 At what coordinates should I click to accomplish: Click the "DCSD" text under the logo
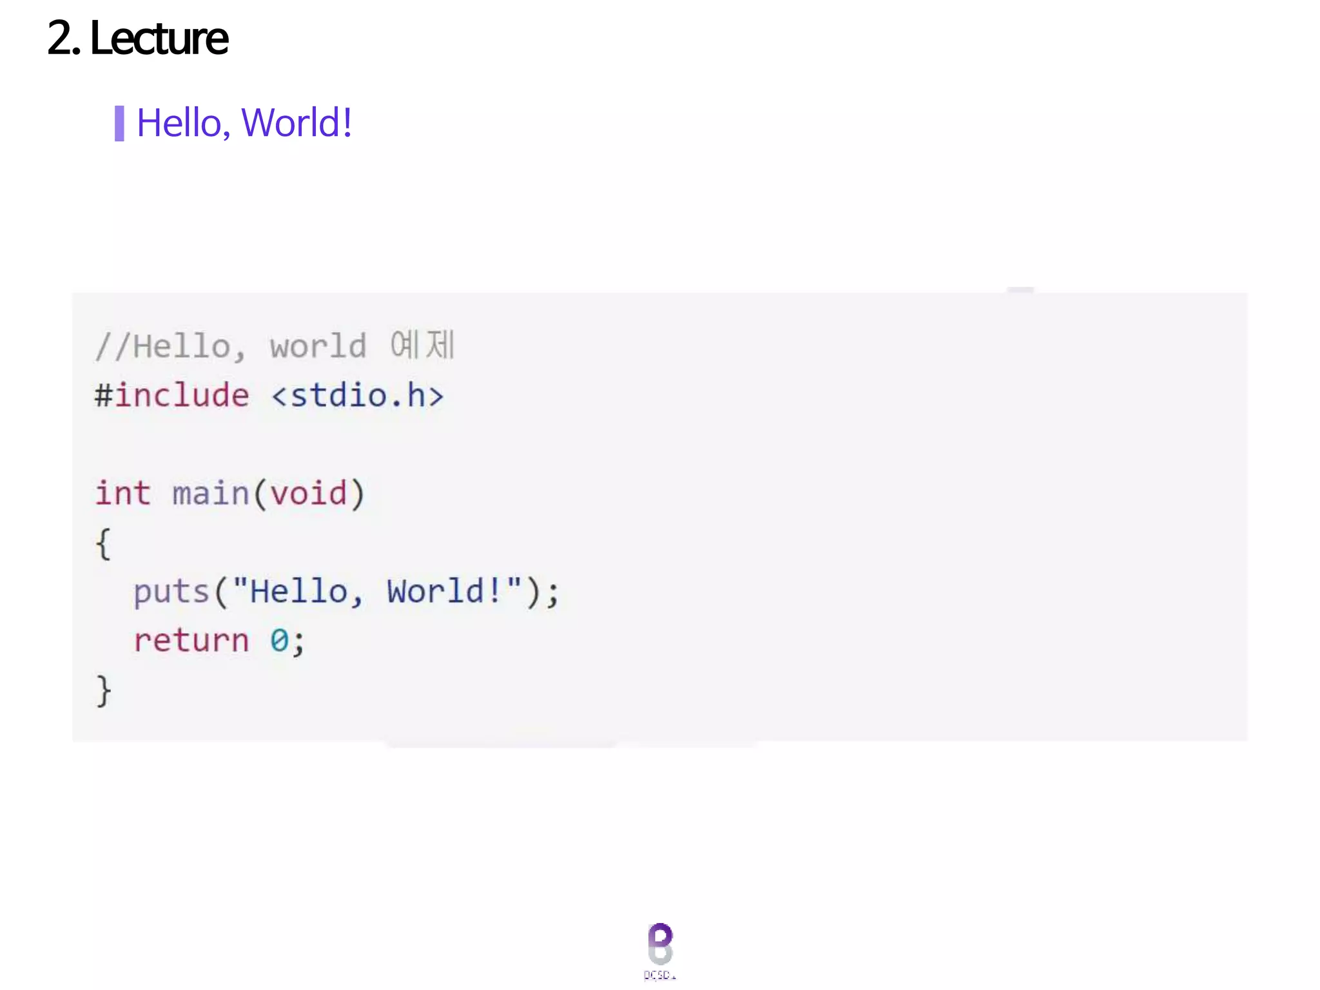[x=659, y=975]
